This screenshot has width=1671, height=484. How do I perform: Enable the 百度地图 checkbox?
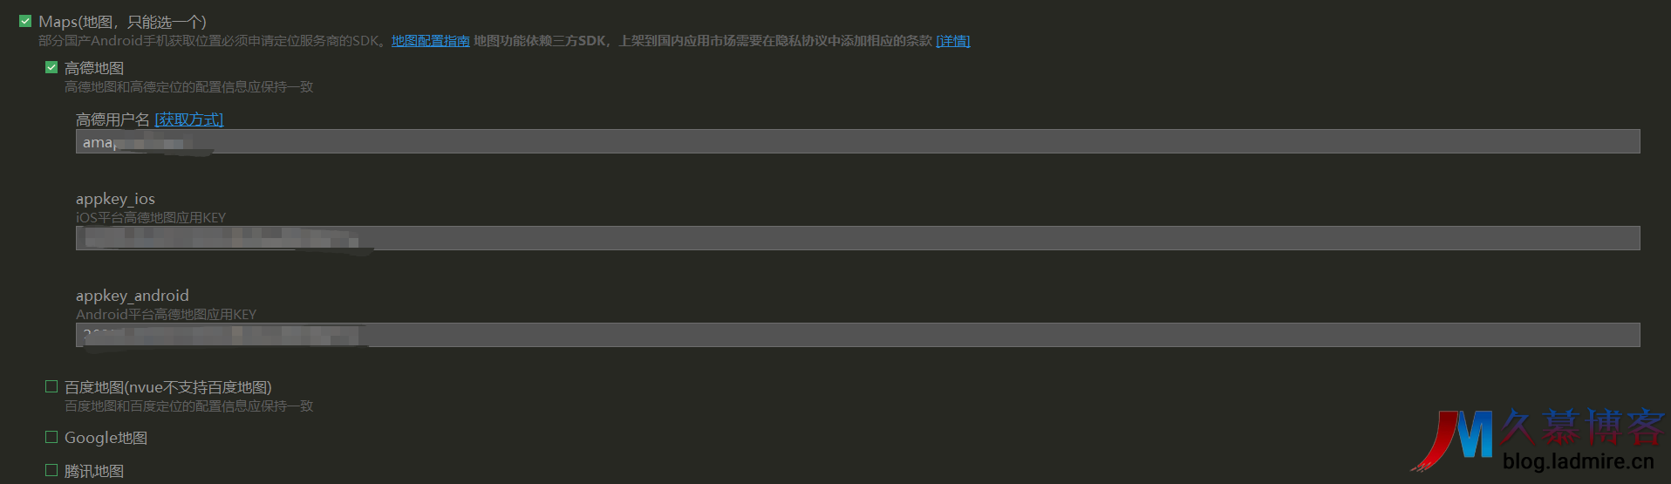tap(51, 386)
